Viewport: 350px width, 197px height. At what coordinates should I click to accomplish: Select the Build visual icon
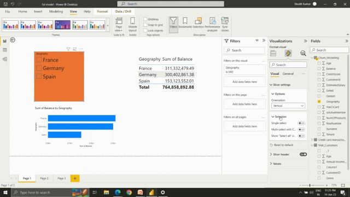tap(273, 54)
